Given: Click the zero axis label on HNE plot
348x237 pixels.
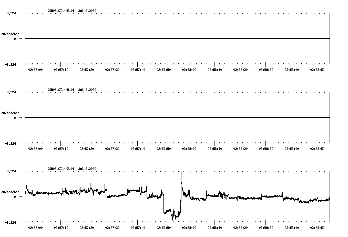Looking at the screenshot, I should pos(15,39).
